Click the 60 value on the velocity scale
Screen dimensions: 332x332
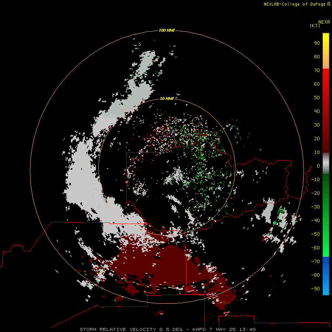click(317, 84)
